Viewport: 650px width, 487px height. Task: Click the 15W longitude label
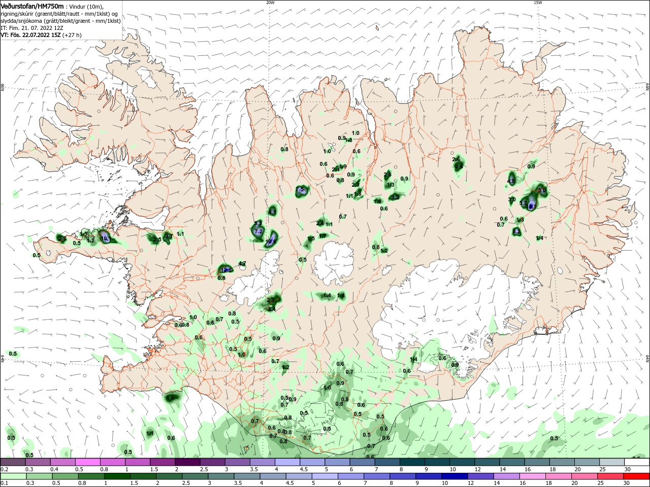tap(538, 3)
